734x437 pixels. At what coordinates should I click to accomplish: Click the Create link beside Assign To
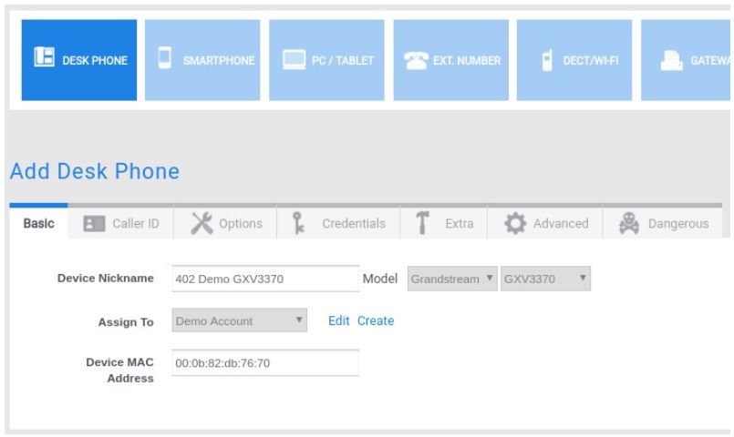coord(376,321)
